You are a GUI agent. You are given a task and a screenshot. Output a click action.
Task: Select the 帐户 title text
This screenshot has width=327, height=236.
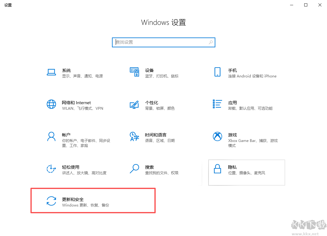tap(66, 135)
